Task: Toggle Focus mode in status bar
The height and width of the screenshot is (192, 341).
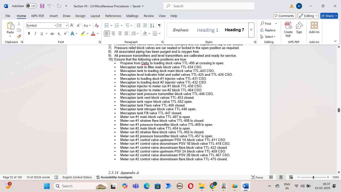Action: coord(257,177)
